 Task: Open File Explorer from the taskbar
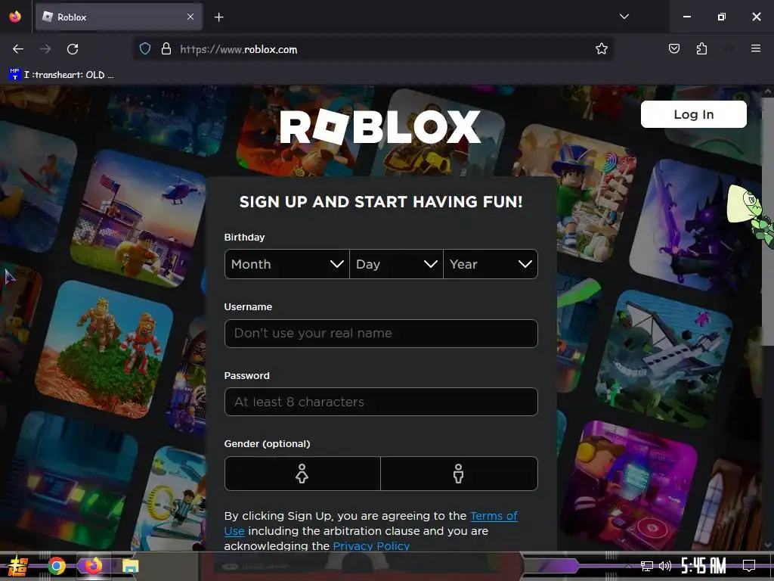(130, 566)
